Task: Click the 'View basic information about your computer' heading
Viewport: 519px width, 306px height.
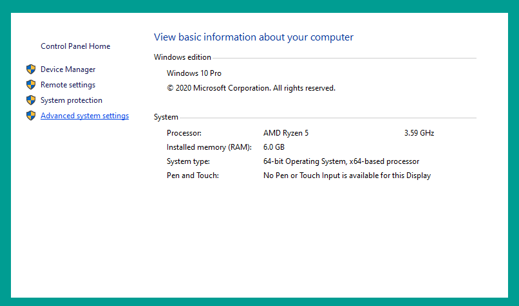Action: 254,37
